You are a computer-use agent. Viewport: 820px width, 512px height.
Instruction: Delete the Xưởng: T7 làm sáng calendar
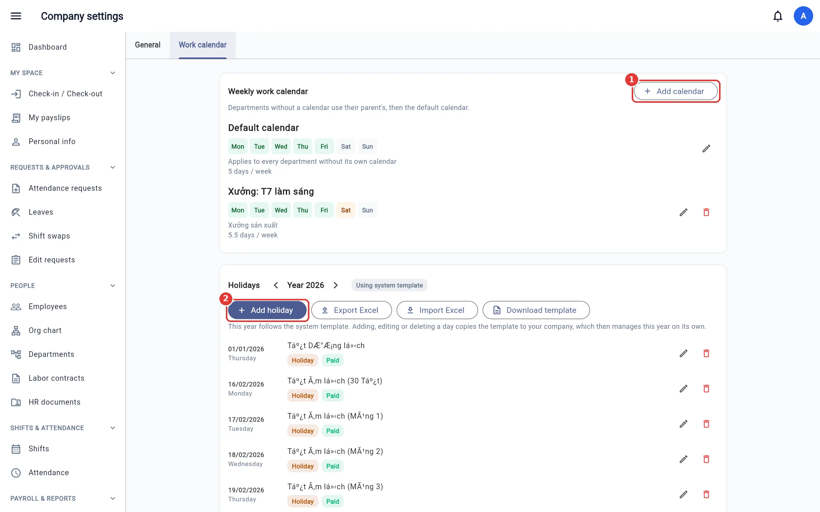(706, 212)
